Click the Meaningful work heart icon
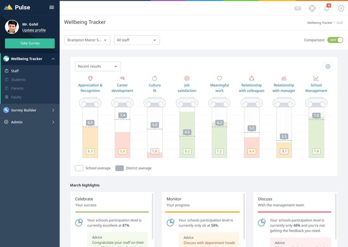Viewport: 348px width, 247px height. point(219,78)
